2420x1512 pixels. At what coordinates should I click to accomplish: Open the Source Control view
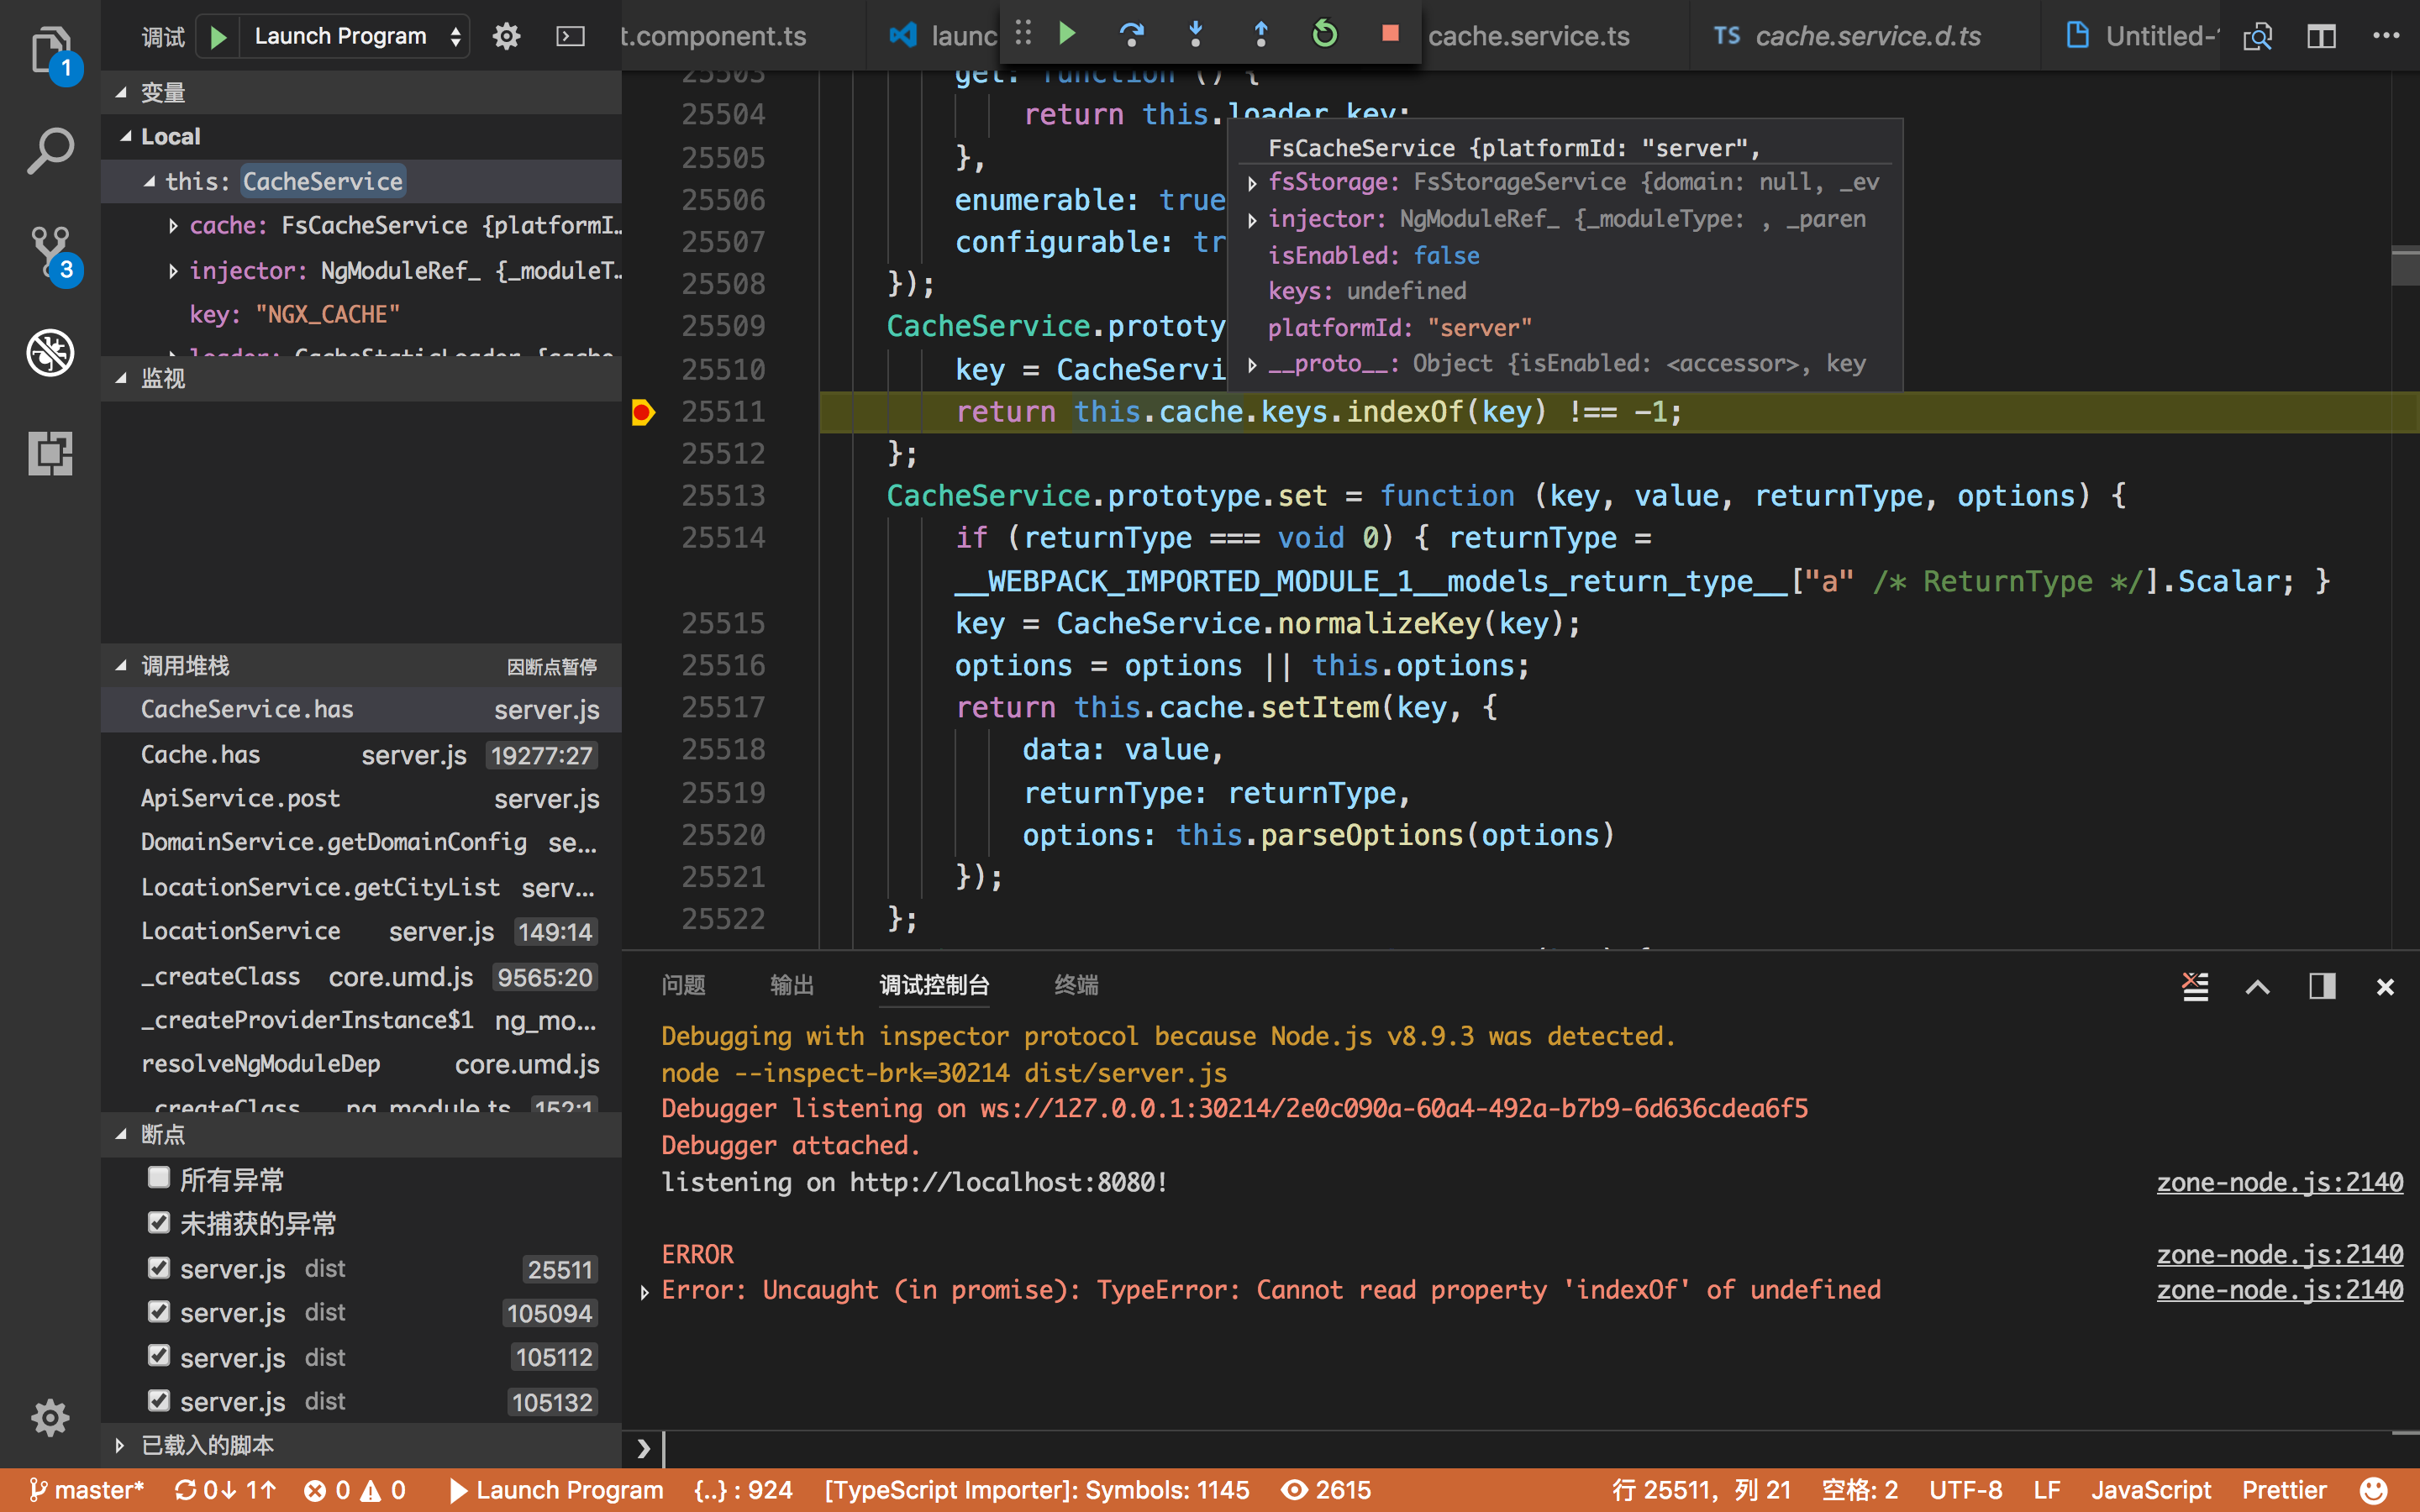[50, 252]
